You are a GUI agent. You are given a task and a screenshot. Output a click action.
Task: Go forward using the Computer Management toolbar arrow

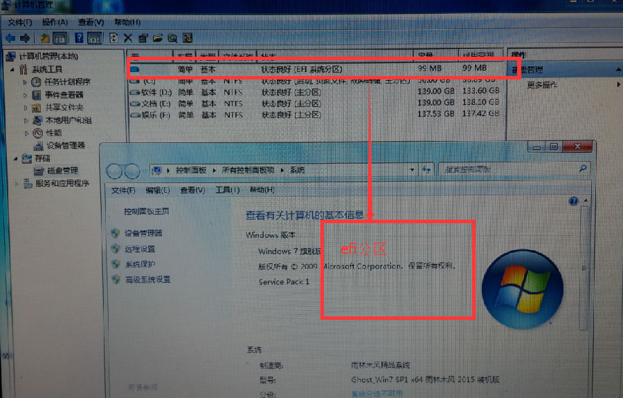(x=25, y=38)
